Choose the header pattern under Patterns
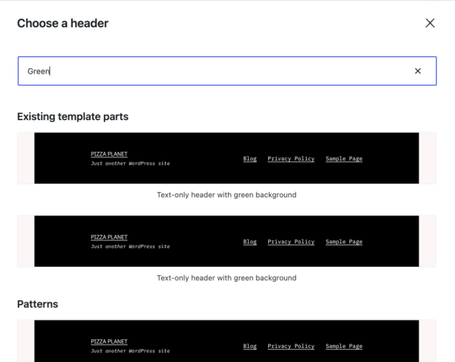This screenshot has height=362, width=455. click(226, 341)
